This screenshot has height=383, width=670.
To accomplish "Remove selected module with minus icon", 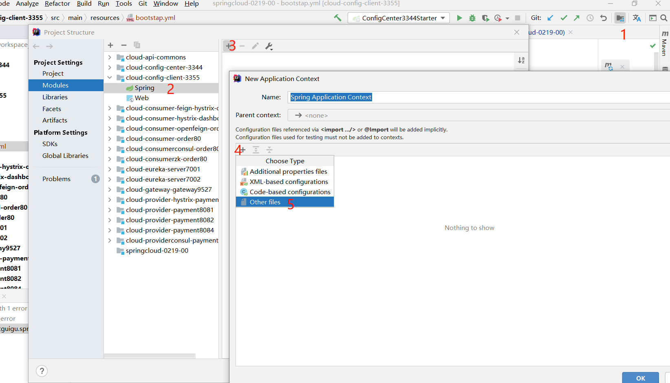I will [124, 45].
